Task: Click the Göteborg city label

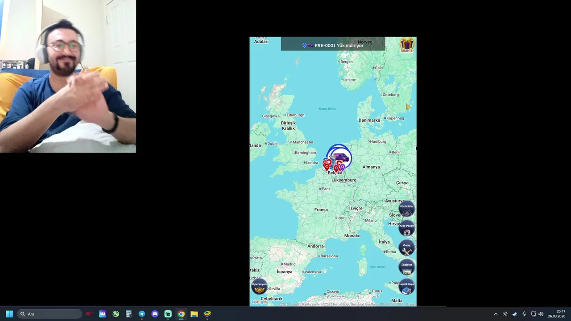Action: click(391, 95)
